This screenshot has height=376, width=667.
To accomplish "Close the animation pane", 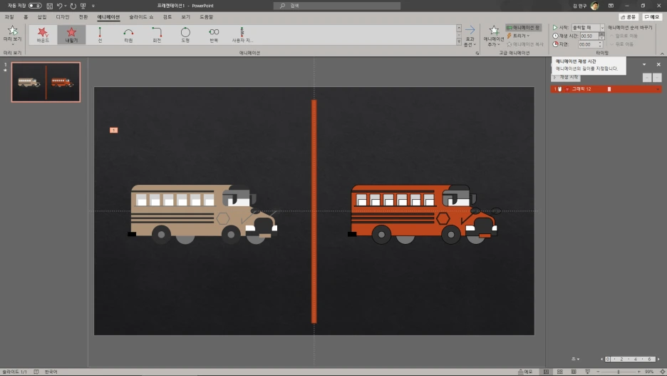I will pos(658,64).
